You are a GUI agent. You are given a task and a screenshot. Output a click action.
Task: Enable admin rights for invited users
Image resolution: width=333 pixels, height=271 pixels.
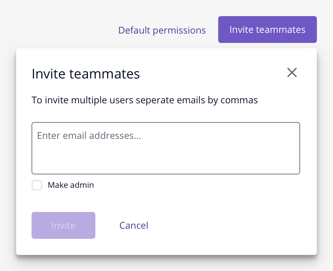tap(37, 185)
